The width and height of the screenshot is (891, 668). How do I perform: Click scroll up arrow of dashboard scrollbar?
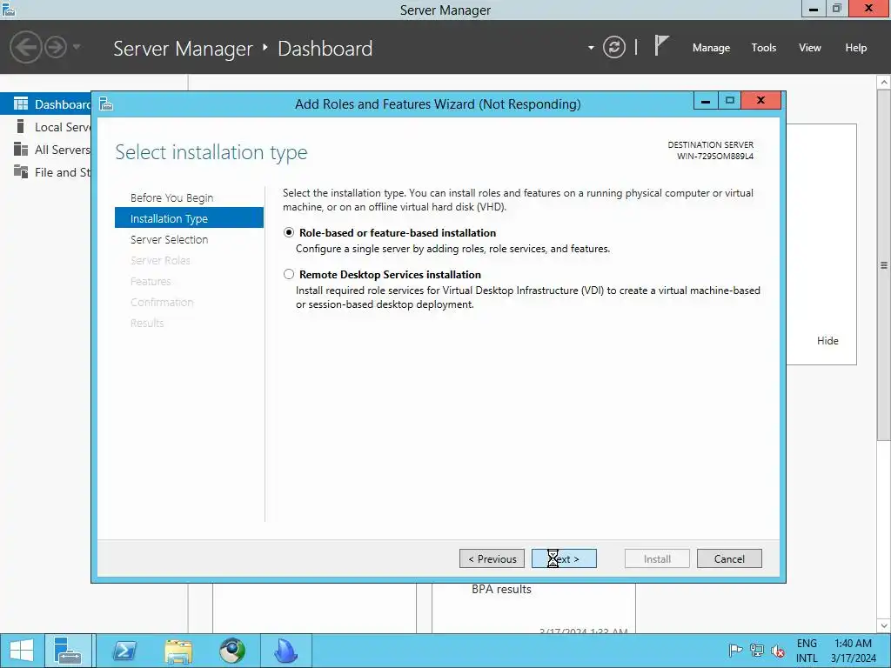884,83
